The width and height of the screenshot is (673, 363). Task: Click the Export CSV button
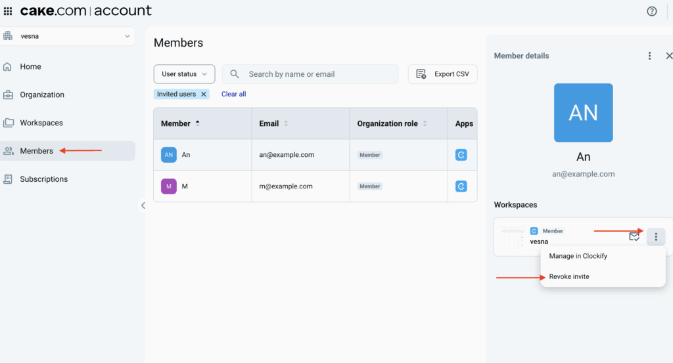[x=442, y=74]
